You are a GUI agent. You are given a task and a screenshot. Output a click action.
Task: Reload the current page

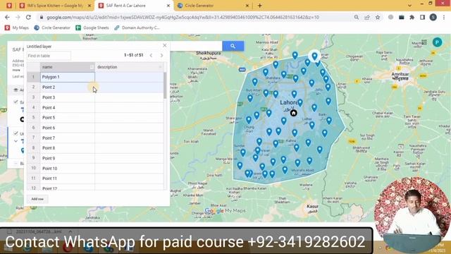tap(28, 17)
